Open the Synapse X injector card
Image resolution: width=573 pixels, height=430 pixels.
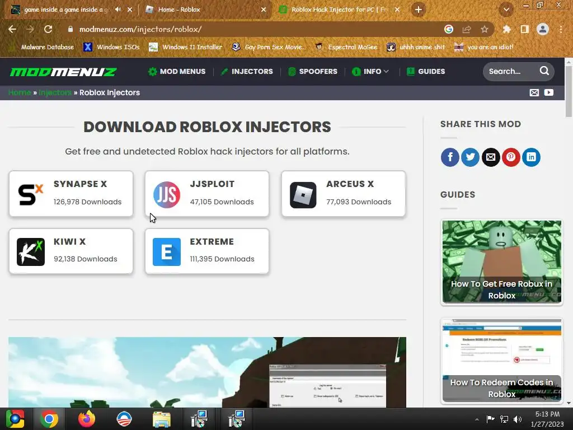[71, 194]
